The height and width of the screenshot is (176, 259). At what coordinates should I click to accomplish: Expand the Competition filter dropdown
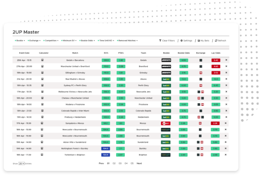pyautogui.click(x=51, y=40)
